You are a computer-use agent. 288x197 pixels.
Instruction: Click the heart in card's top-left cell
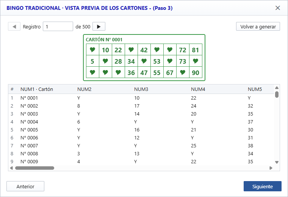(x=92, y=50)
